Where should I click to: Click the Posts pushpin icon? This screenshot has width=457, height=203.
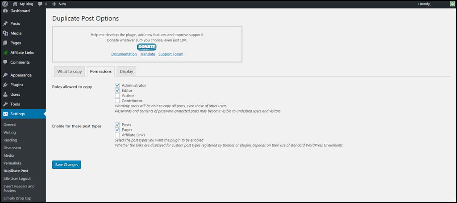click(x=5, y=24)
